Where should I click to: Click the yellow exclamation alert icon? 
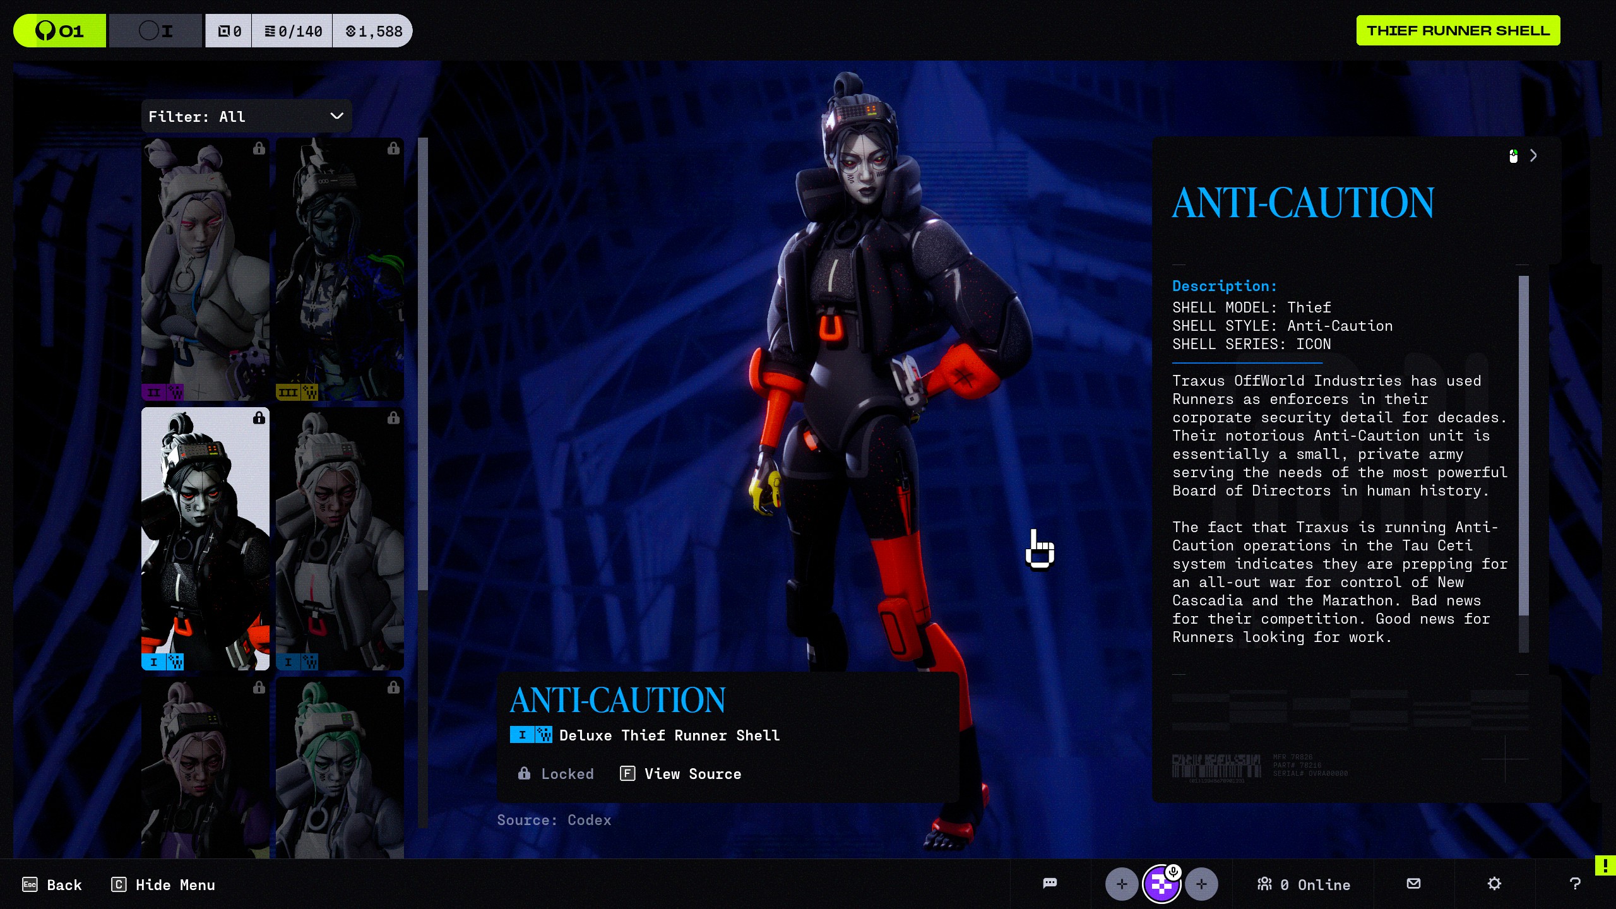click(1605, 865)
